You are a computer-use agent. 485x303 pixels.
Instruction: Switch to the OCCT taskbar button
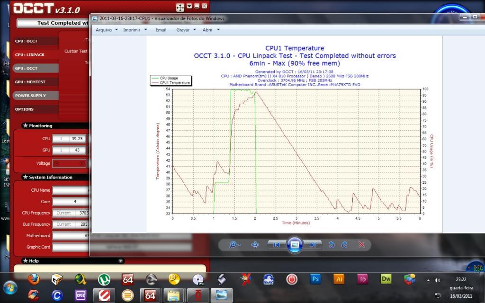click(198, 295)
